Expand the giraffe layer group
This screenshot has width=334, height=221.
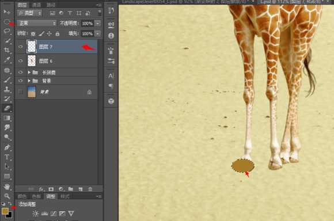pos(29,73)
